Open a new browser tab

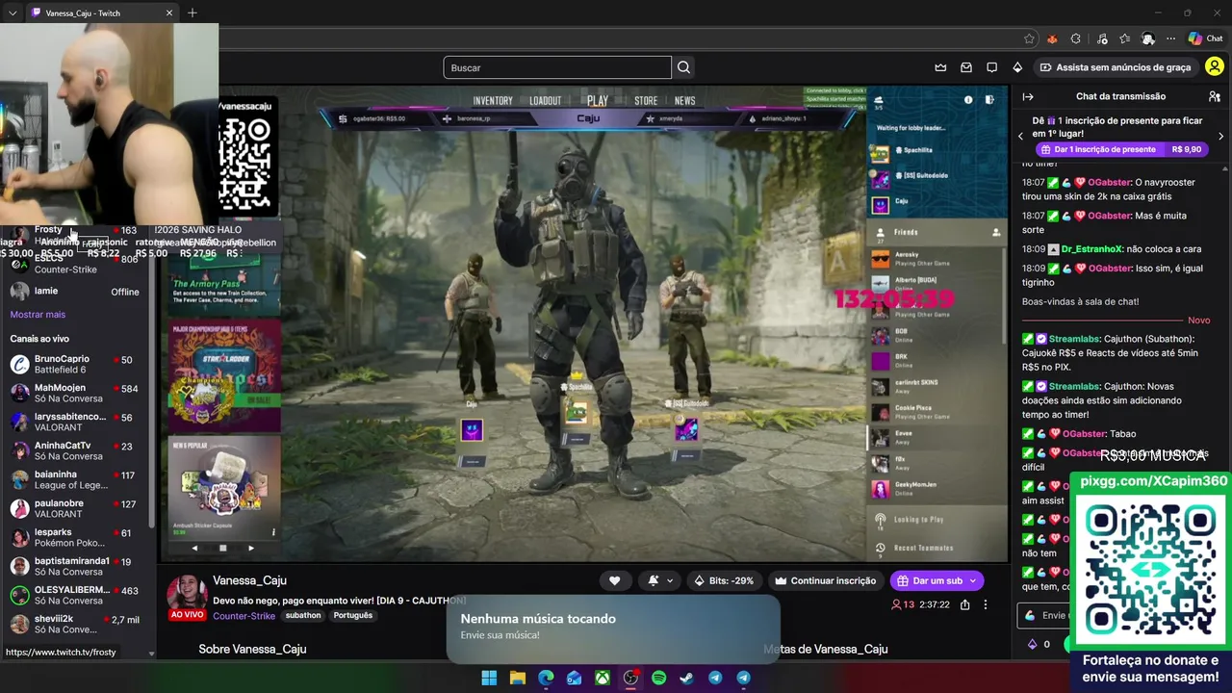tap(192, 13)
